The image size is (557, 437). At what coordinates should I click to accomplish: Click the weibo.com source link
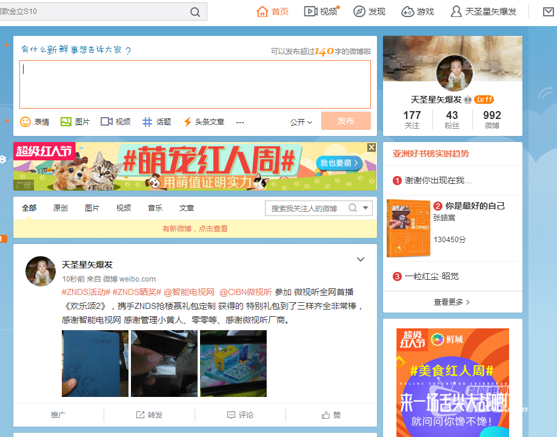click(138, 279)
